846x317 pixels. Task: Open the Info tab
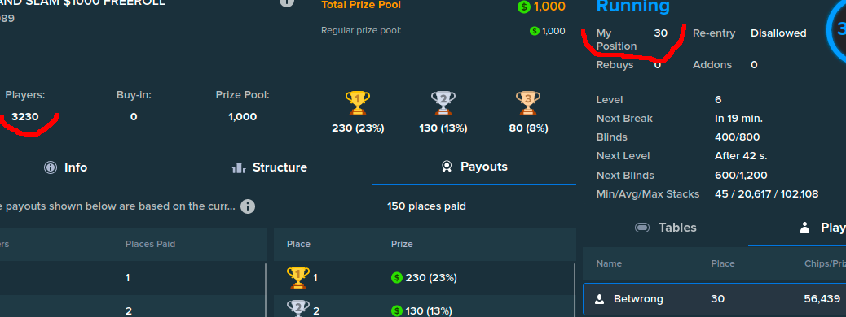click(x=66, y=167)
